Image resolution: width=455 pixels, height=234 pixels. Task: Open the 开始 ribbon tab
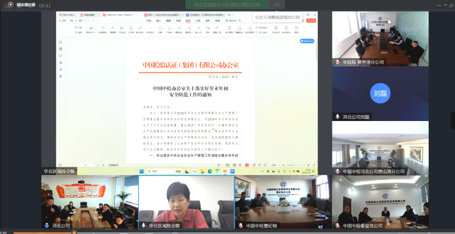149,21
